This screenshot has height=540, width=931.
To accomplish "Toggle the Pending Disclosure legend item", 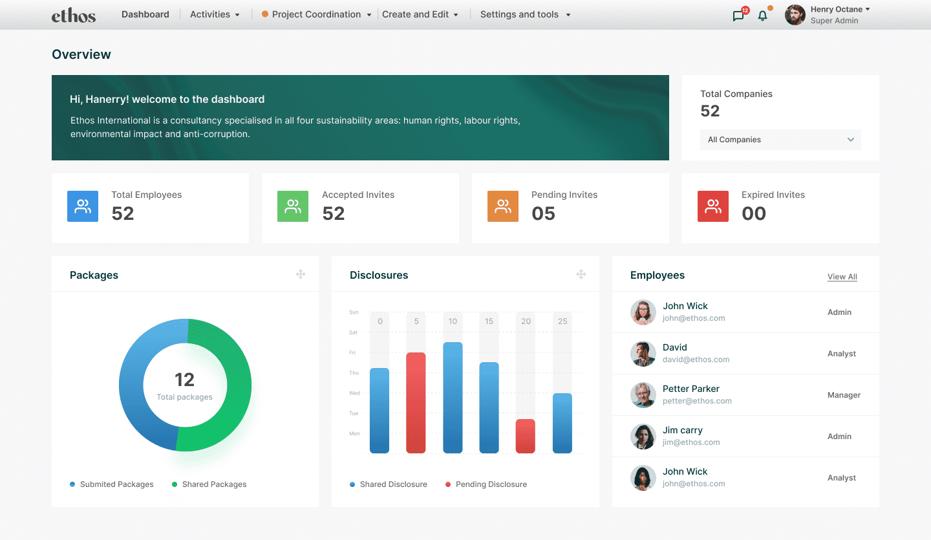I will pos(486,484).
